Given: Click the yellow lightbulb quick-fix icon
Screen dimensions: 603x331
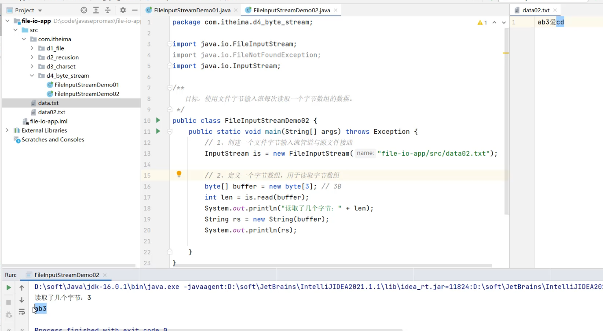Looking at the screenshot, I should pyautogui.click(x=179, y=174).
